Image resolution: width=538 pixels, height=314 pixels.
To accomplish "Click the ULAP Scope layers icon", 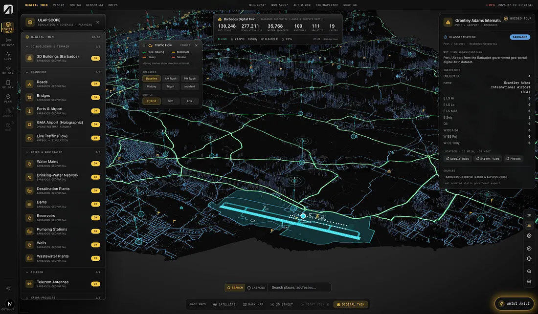I will click(30, 22).
